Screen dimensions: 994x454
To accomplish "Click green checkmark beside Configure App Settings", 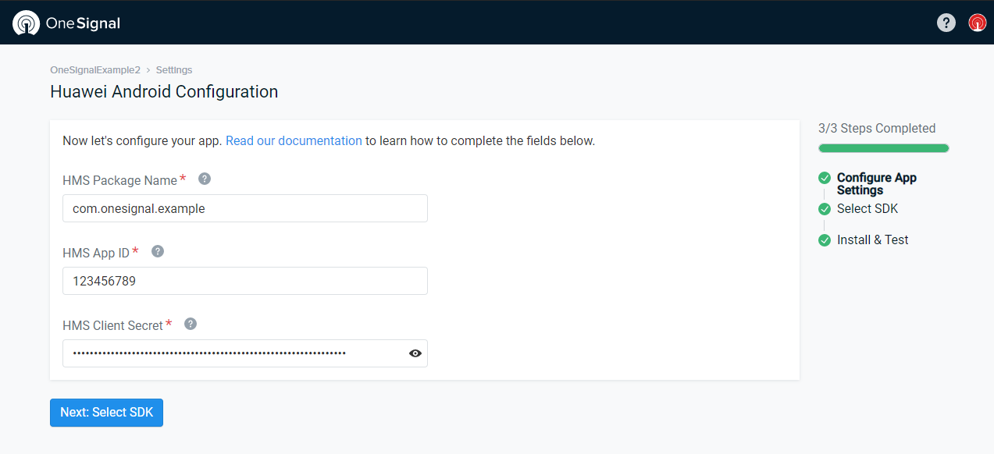I will click(x=825, y=178).
